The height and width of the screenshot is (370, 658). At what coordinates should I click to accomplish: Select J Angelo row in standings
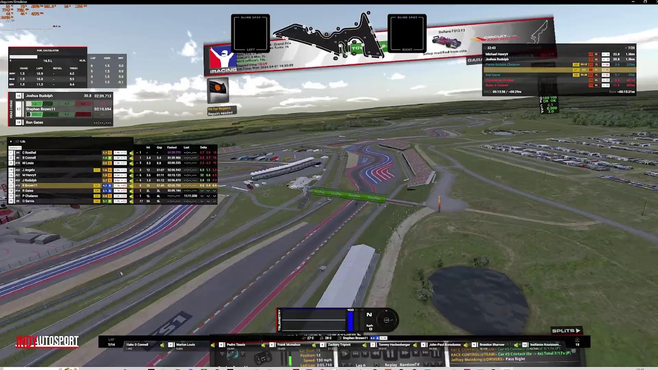coord(112,170)
